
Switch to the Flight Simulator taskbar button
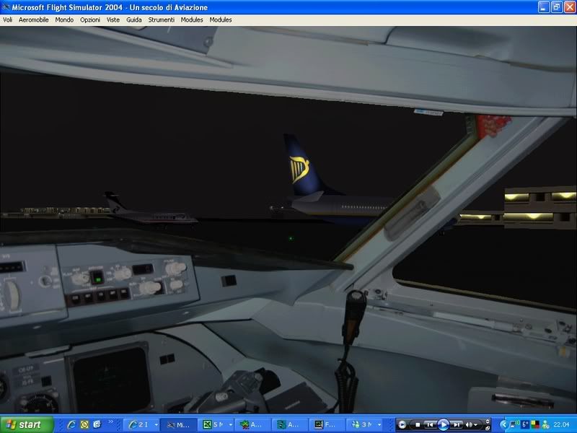click(x=178, y=424)
